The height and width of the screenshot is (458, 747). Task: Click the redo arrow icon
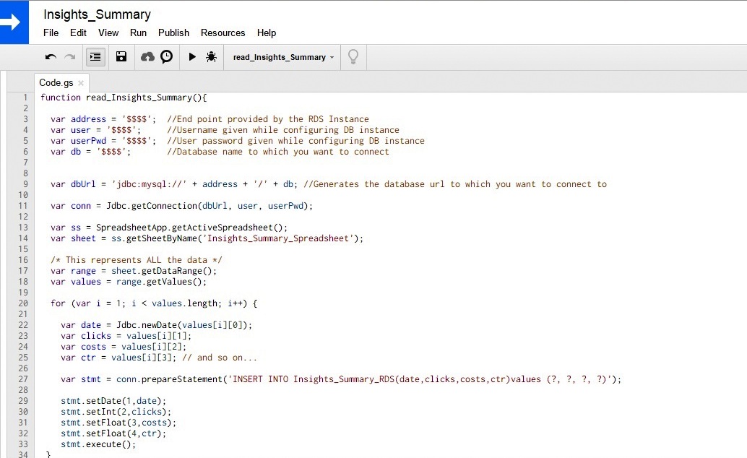70,57
